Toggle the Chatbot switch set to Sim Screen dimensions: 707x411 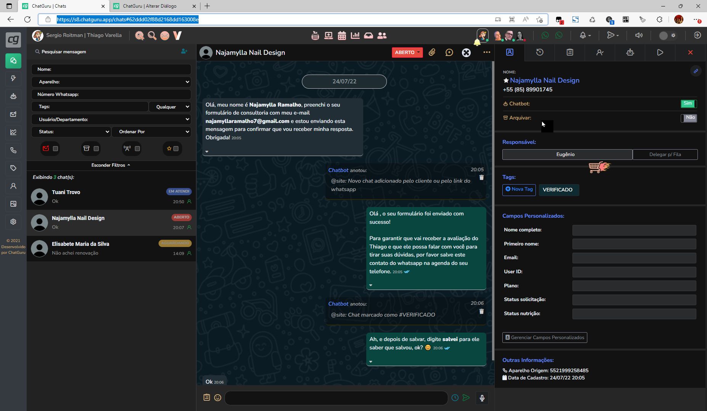click(689, 104)
